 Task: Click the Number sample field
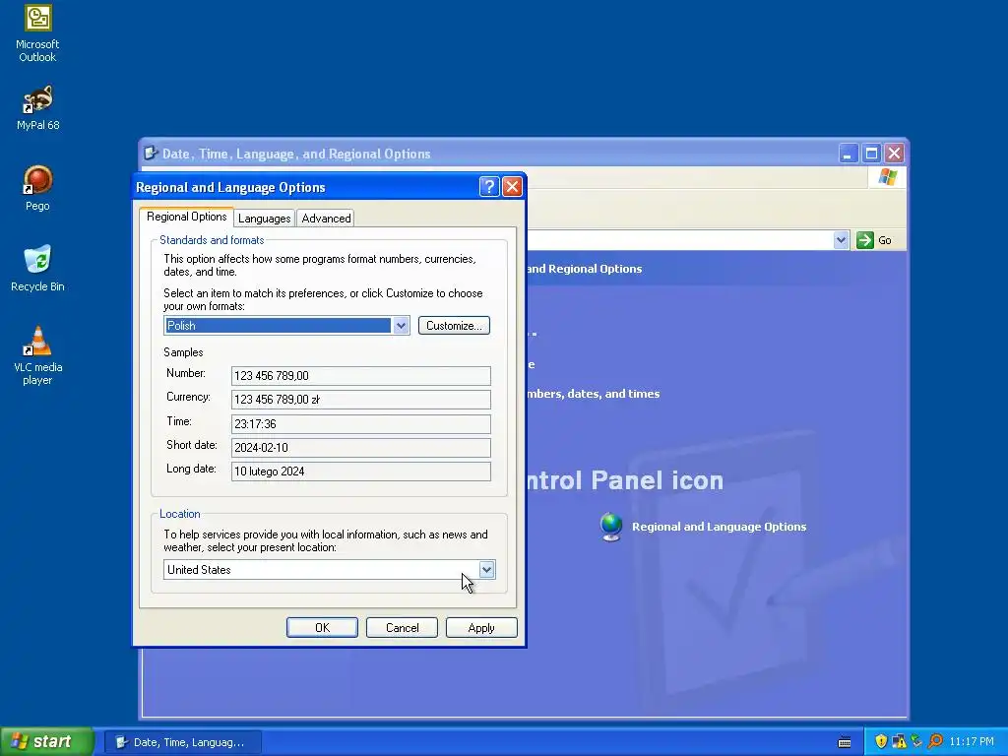coord(360,375)
